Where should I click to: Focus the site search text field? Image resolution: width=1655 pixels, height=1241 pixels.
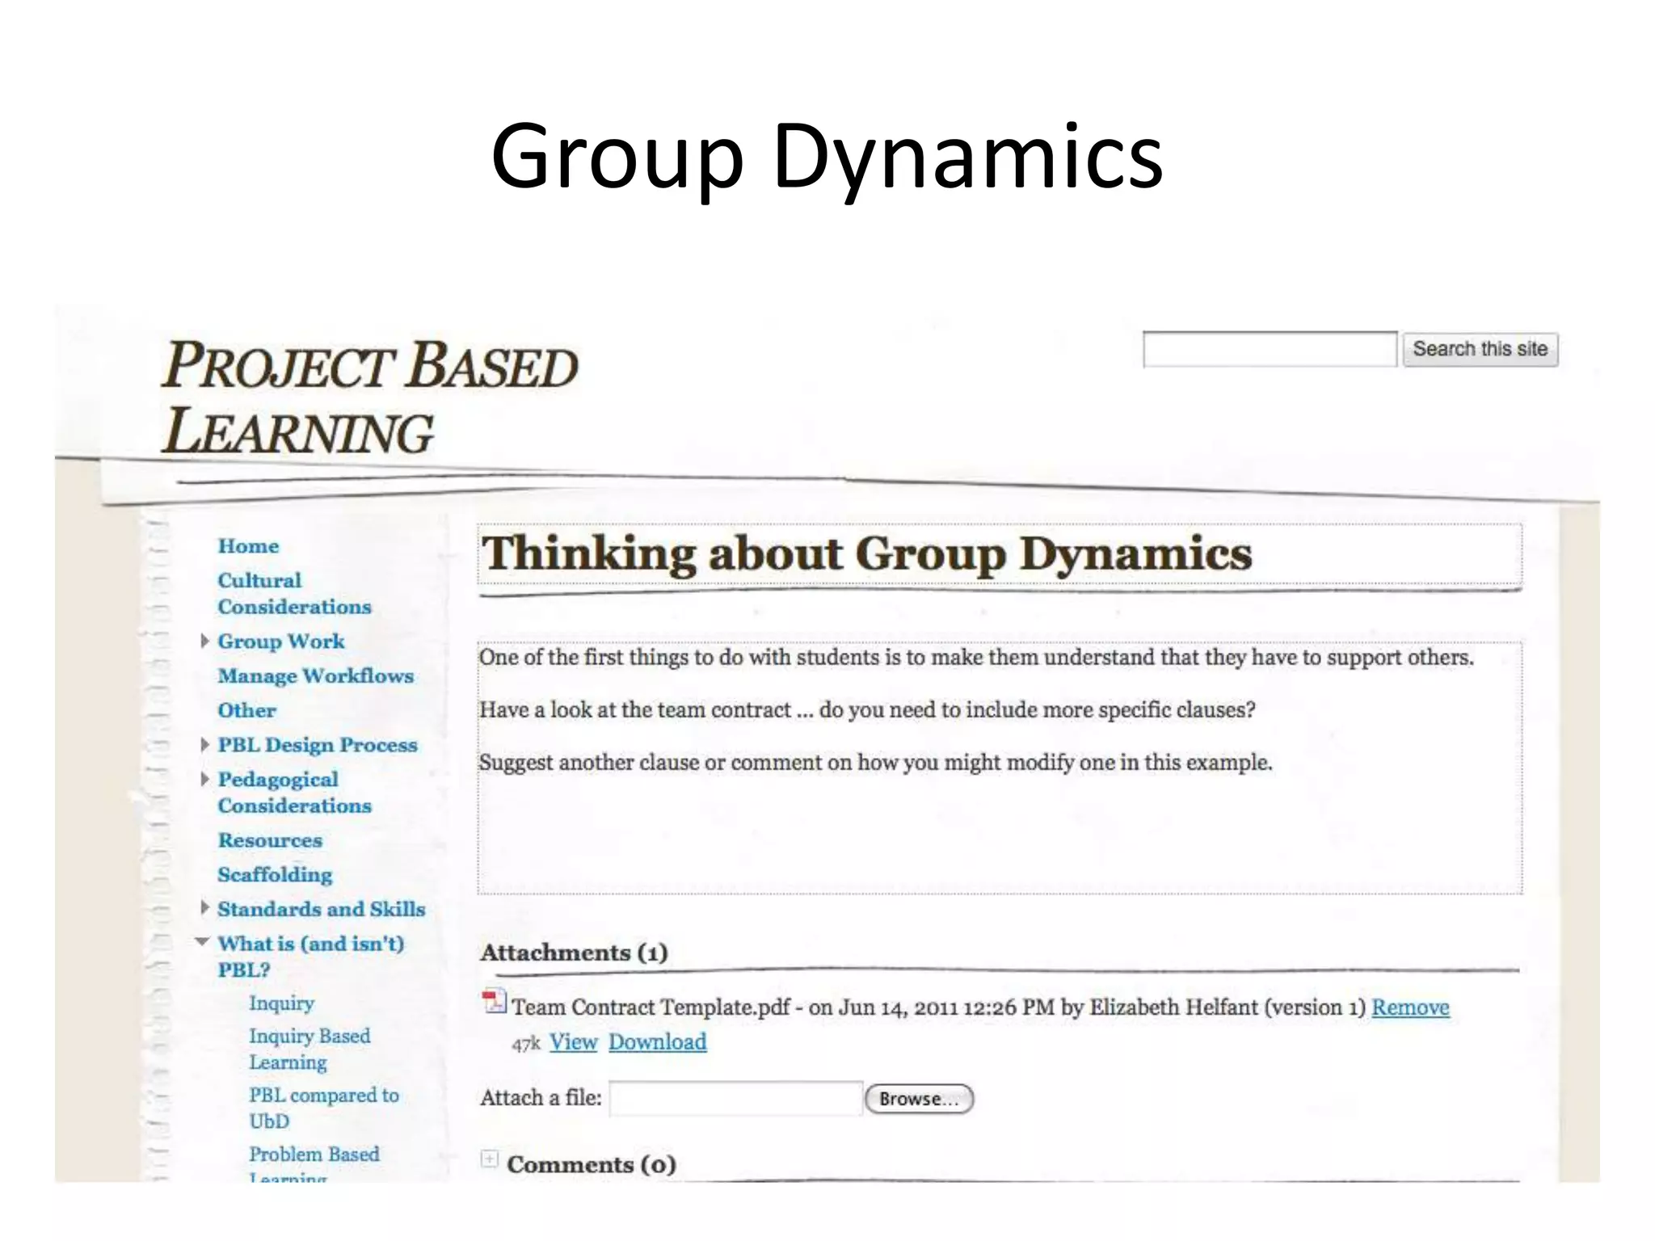(x=1270, y=349)
